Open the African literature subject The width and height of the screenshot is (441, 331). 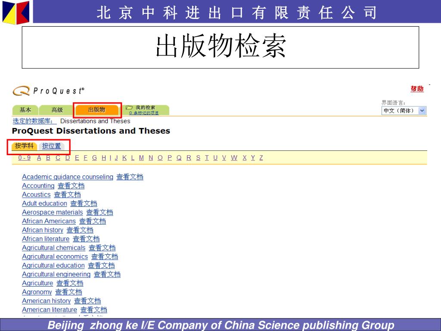pos(46,239)
